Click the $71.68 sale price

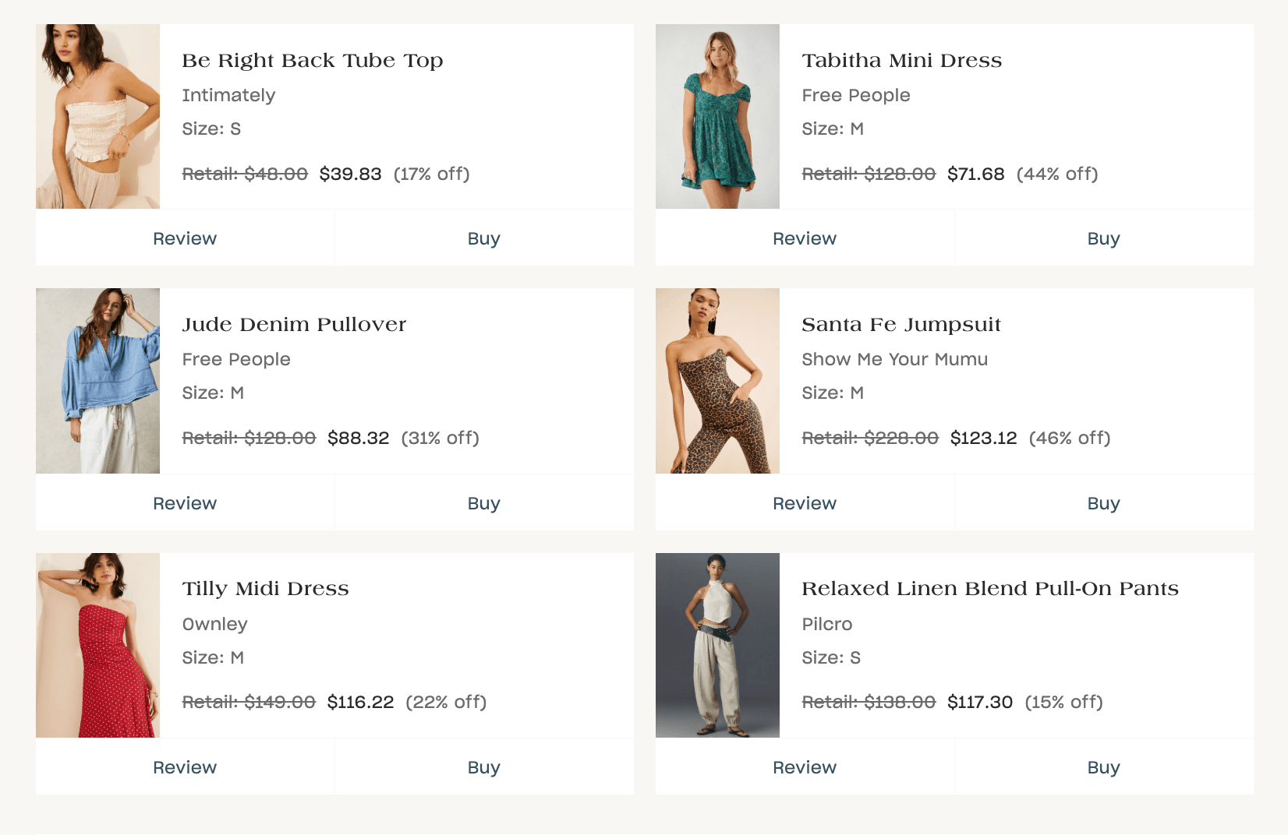point(976,174)
